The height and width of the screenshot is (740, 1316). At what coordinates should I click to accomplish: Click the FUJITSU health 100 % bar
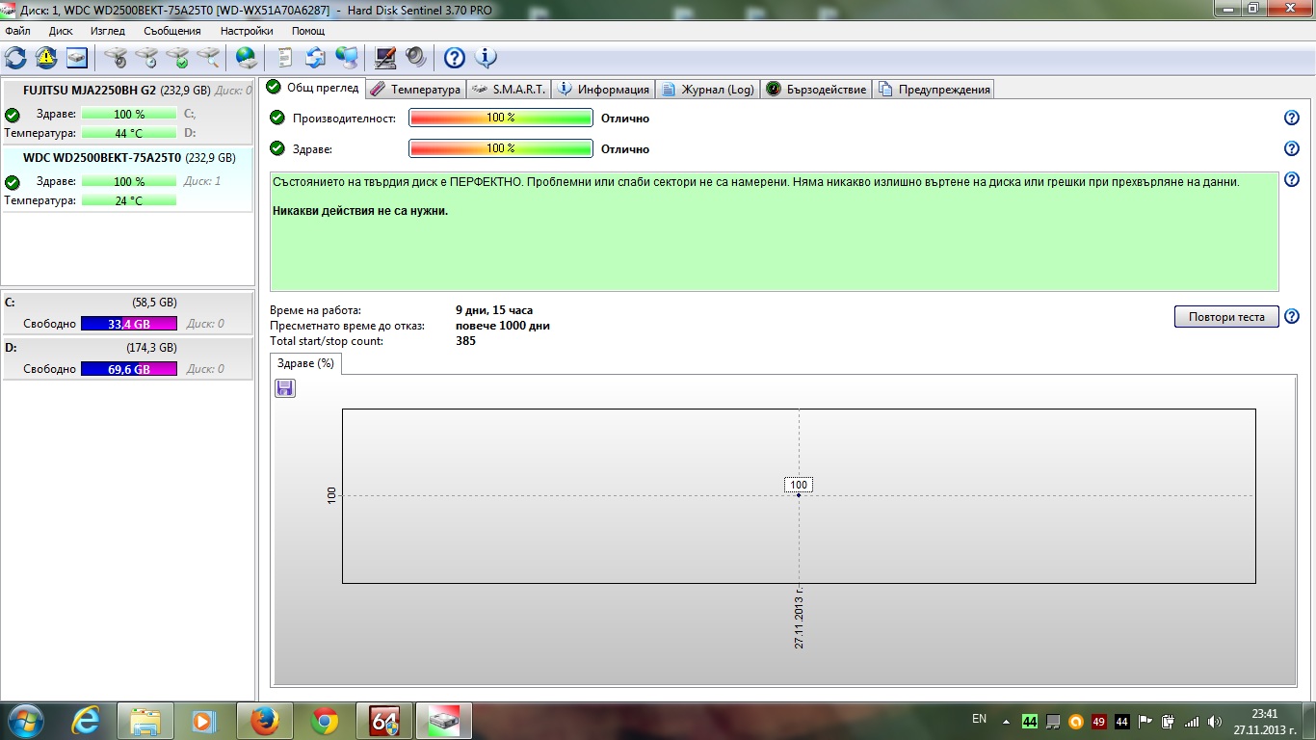pos(129,114)
